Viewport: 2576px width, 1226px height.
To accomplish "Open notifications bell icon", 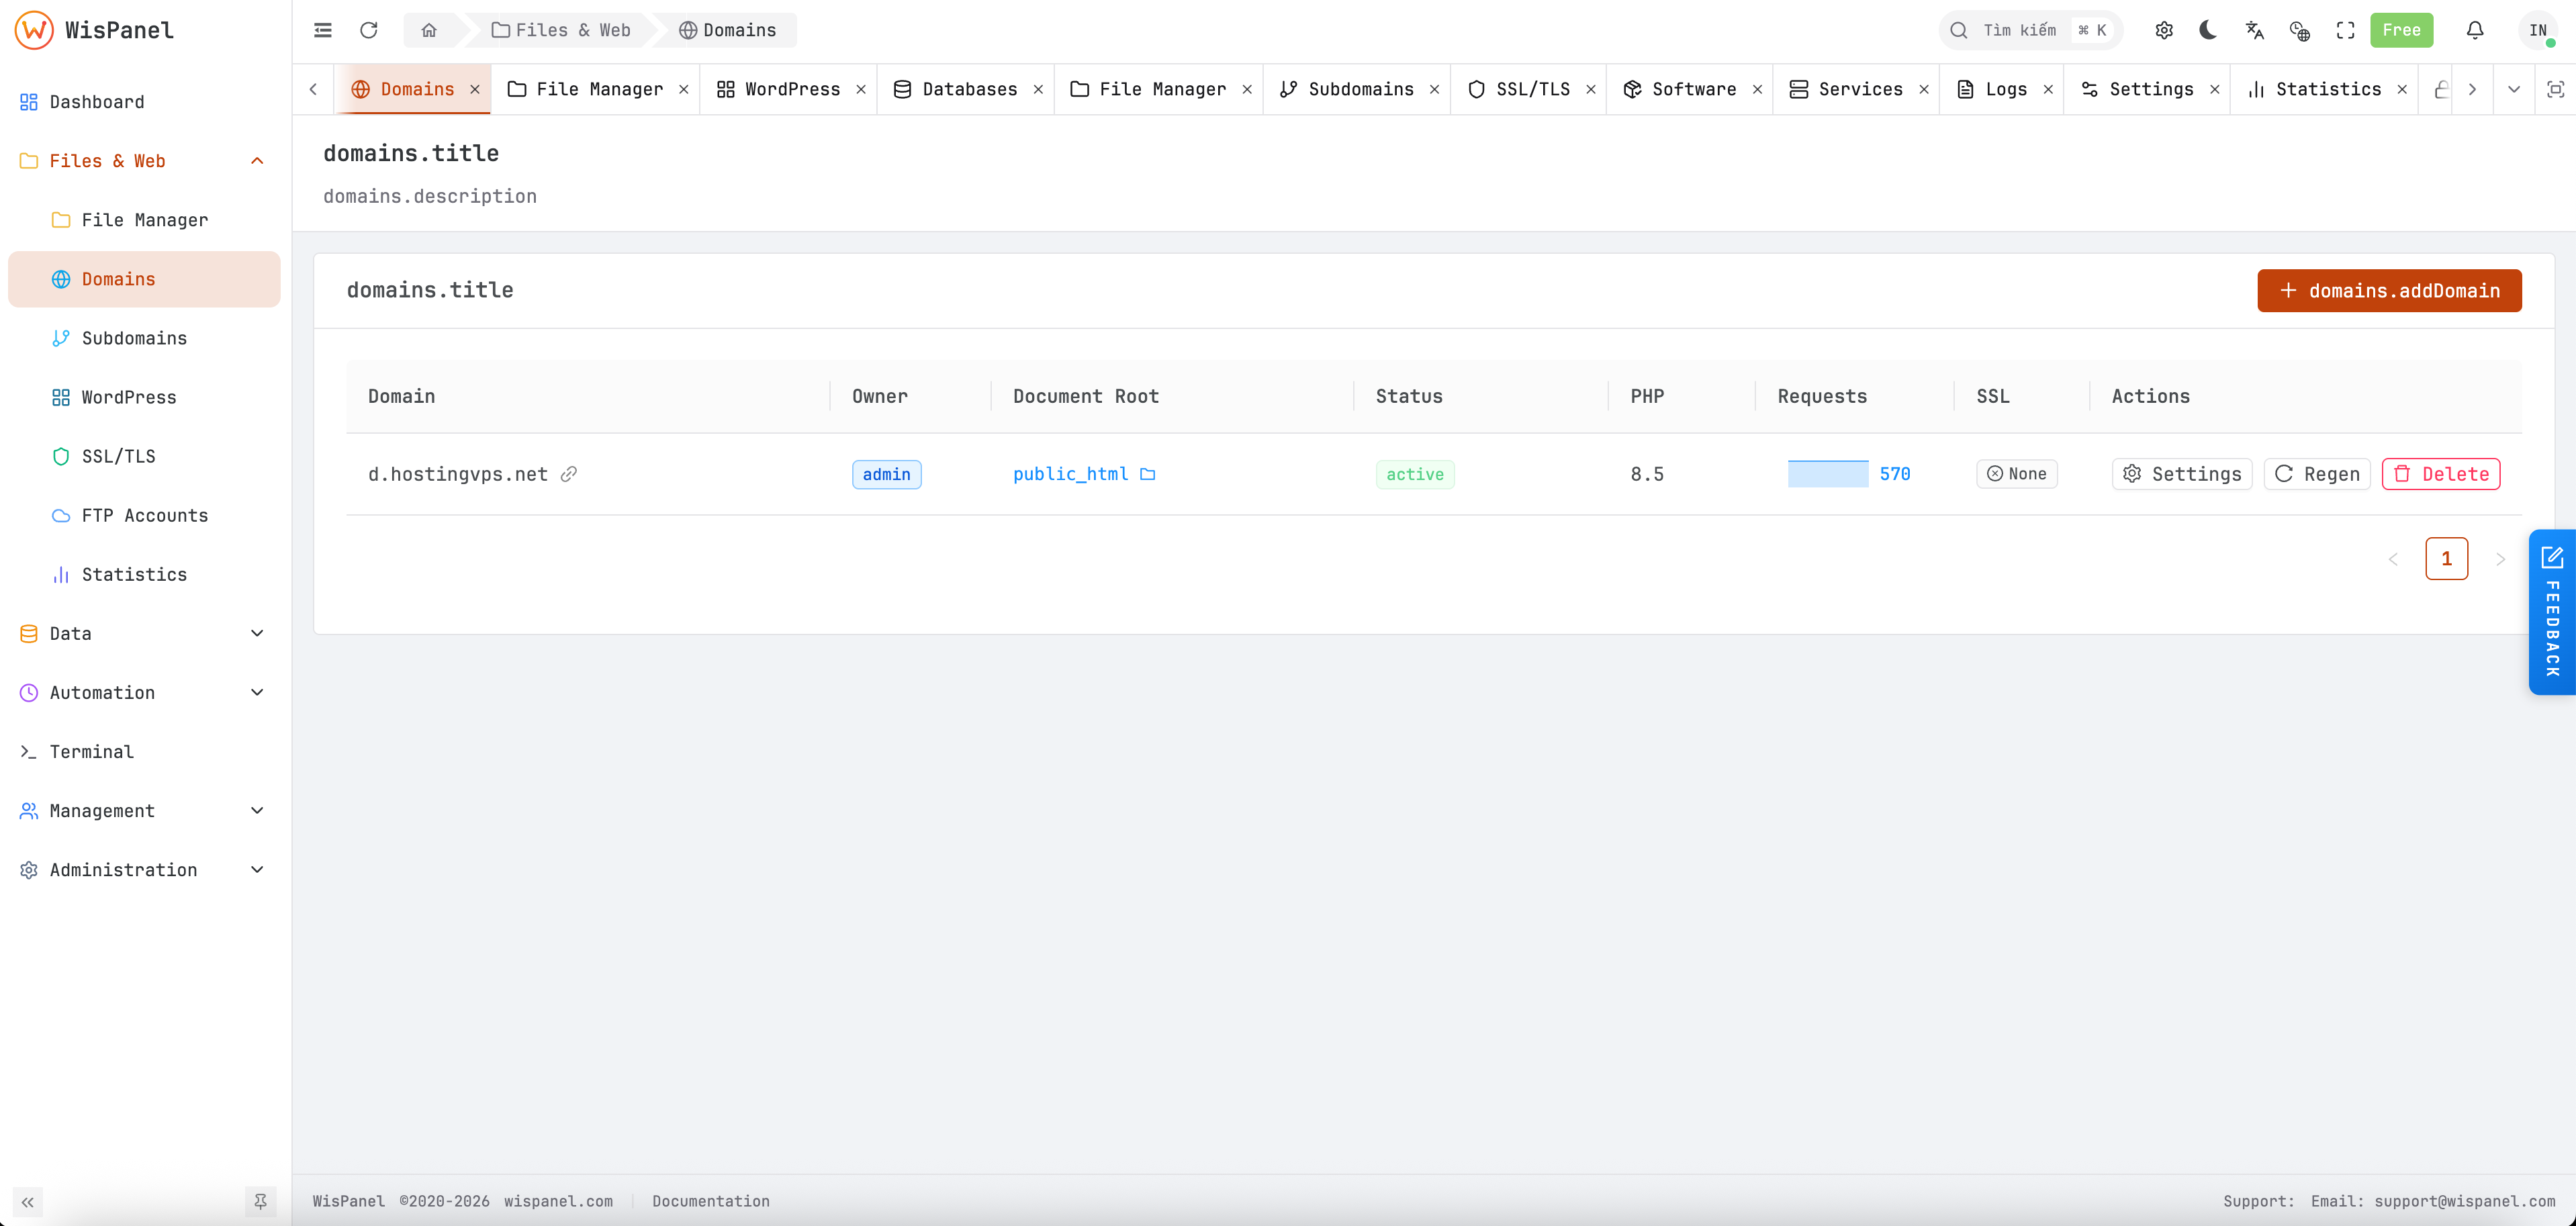I will [x=2474, y=30].
